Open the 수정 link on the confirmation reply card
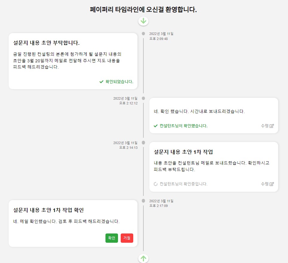 [264, 126]
